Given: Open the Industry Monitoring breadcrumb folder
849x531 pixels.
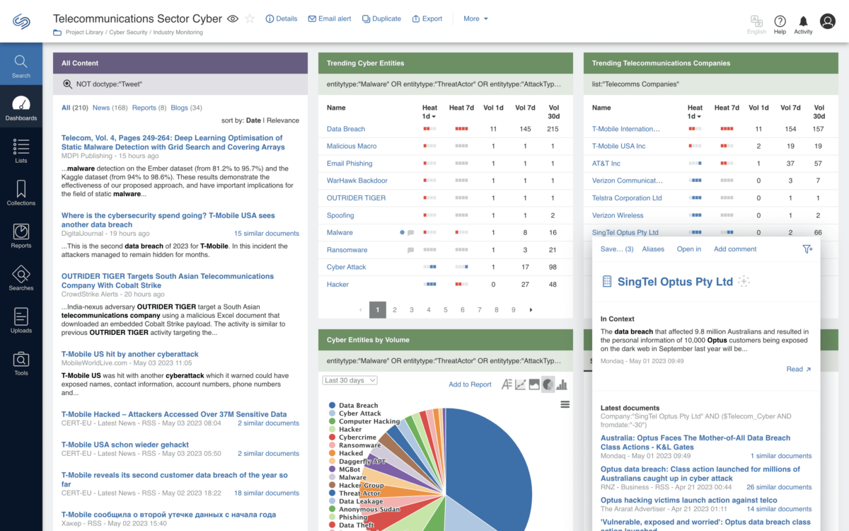Looking at the screenshot, I should 178,33.
